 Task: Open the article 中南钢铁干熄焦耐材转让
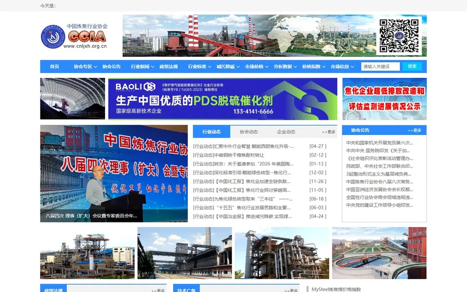(x=229, y=155)
